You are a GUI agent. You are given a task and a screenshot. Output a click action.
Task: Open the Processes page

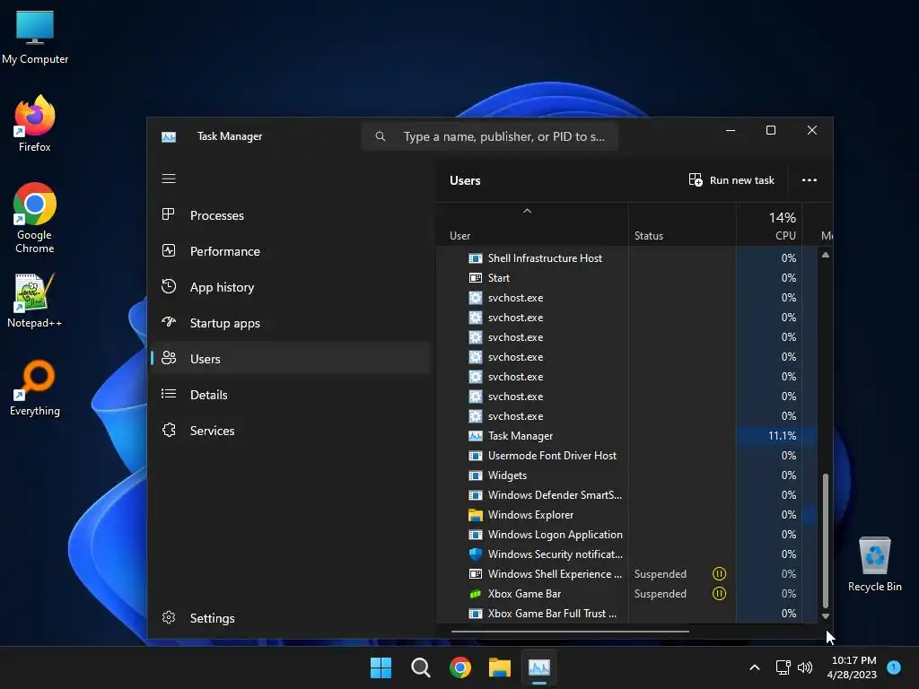click(x=291, y=215)
